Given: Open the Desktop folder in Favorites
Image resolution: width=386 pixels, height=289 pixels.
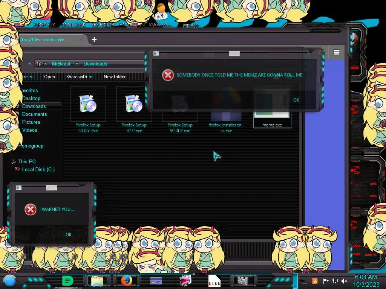Looking at the screenshot, I should coord(31,98).
